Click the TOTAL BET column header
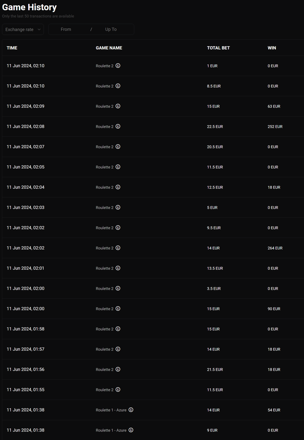 (218, 48)
